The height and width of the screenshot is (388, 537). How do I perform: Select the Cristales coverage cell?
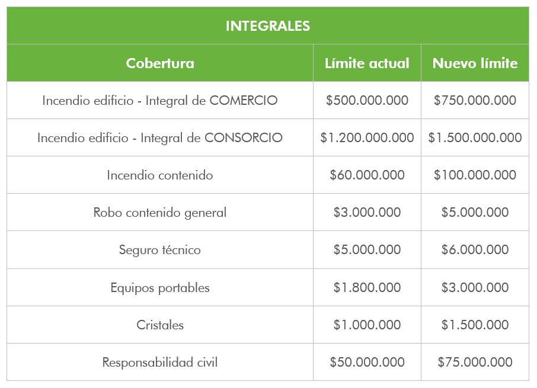pyautogui.click(x=160, y=325)
